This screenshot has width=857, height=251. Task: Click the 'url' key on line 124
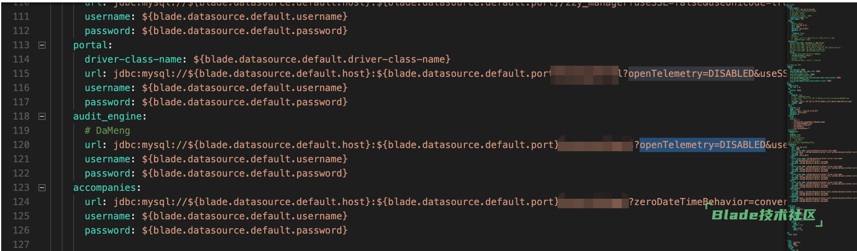click(x=93, y=202)
